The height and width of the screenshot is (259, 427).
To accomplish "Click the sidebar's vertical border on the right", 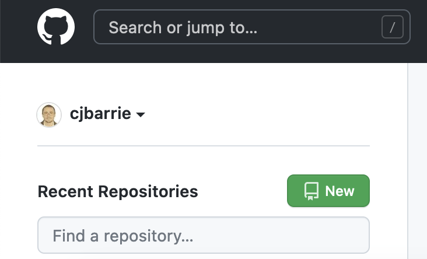I will (x=408, y=160).
